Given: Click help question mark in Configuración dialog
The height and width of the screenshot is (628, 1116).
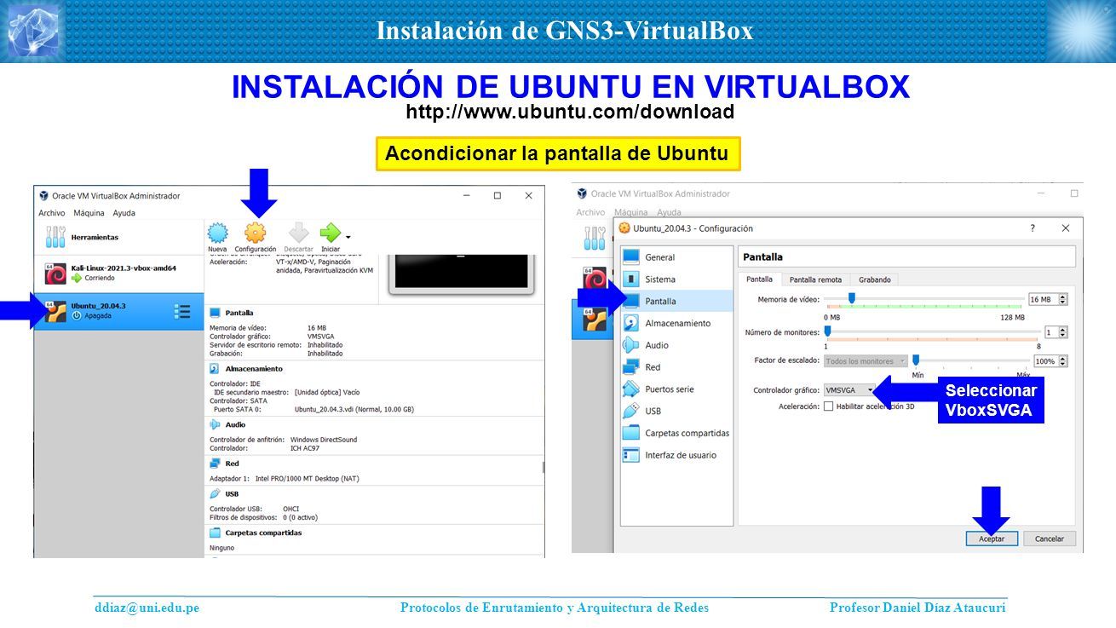Looking at the screenshot, I should click(1033, 228).
